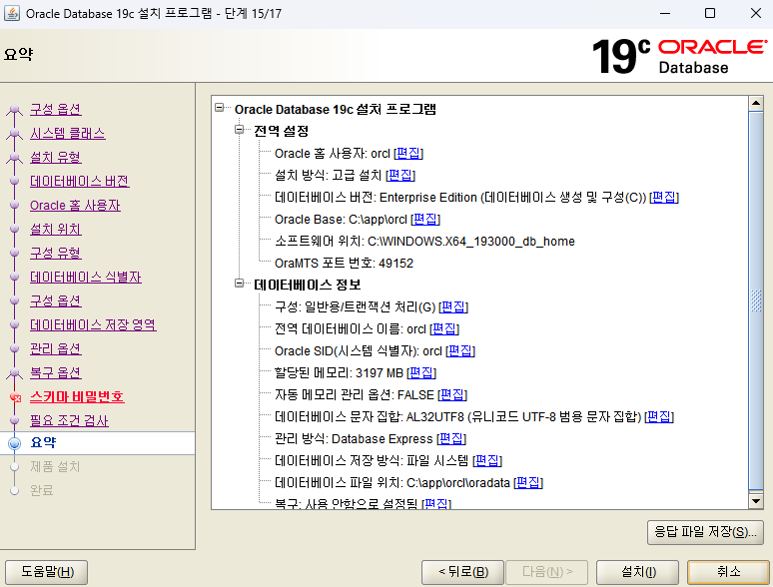Click the 응답 파일 저장(S)... button
This screenshot has width=773, height=587.
pyautogui.click(x=705, y=532)
